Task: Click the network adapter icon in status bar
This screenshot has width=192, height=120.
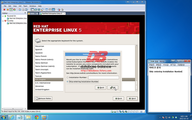Action: [120, 111]
